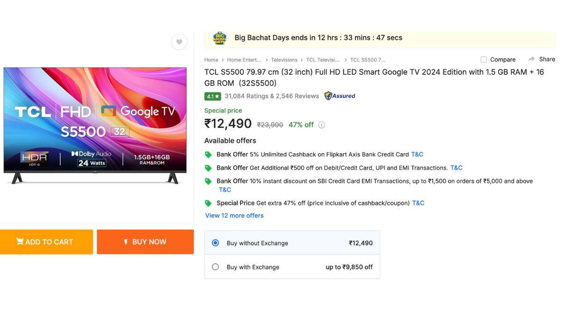Open 31,084 Ratings & 2,546 Reviews
The width and height of the screenshot is (562, 316).
pos(272,96)
